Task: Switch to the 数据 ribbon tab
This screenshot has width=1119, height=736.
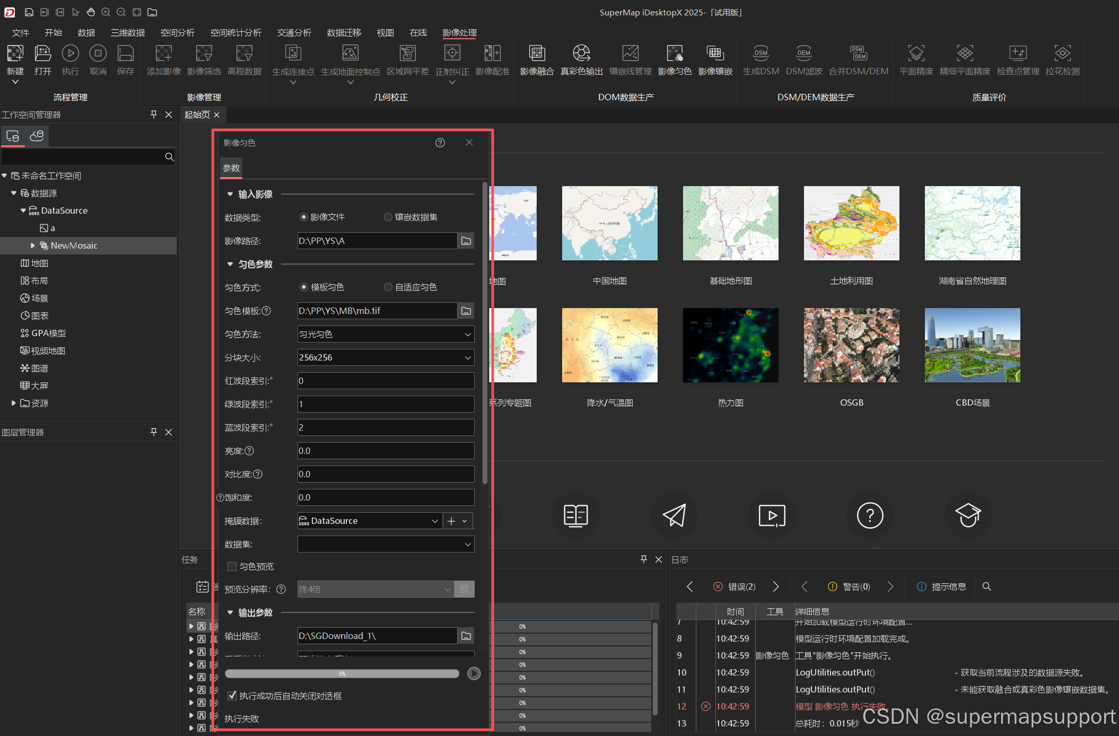Action: [86, 33]
